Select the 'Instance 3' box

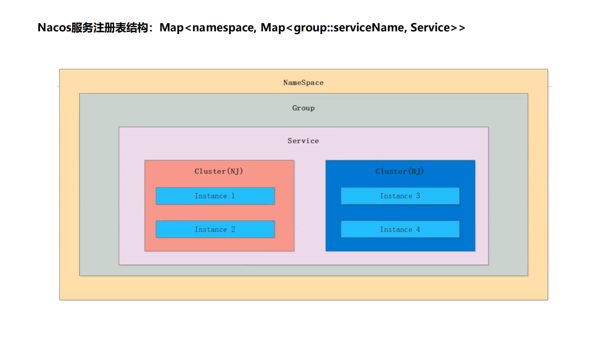coord(400,196)
